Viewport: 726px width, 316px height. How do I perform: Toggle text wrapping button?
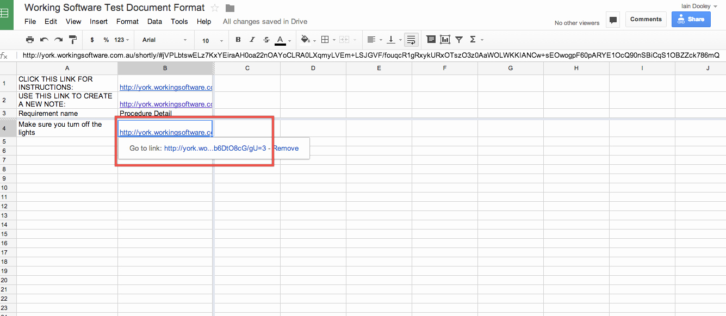click(x=411, y=40)
